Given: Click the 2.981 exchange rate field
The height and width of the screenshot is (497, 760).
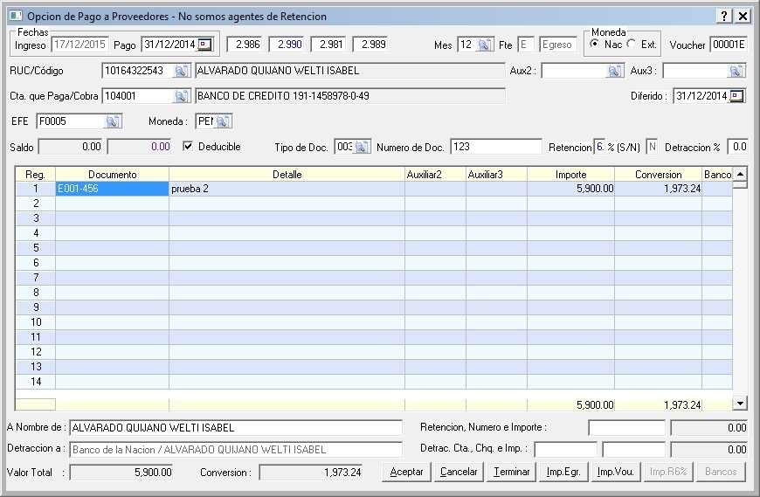Looking at the screenshot, I should (x=328, y=45).
